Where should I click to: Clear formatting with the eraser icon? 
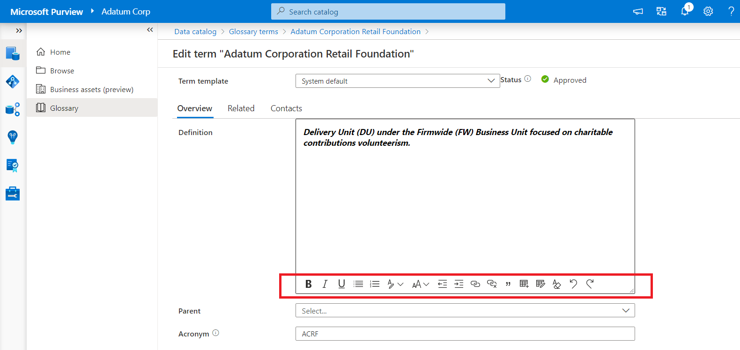tap(557, 284)
